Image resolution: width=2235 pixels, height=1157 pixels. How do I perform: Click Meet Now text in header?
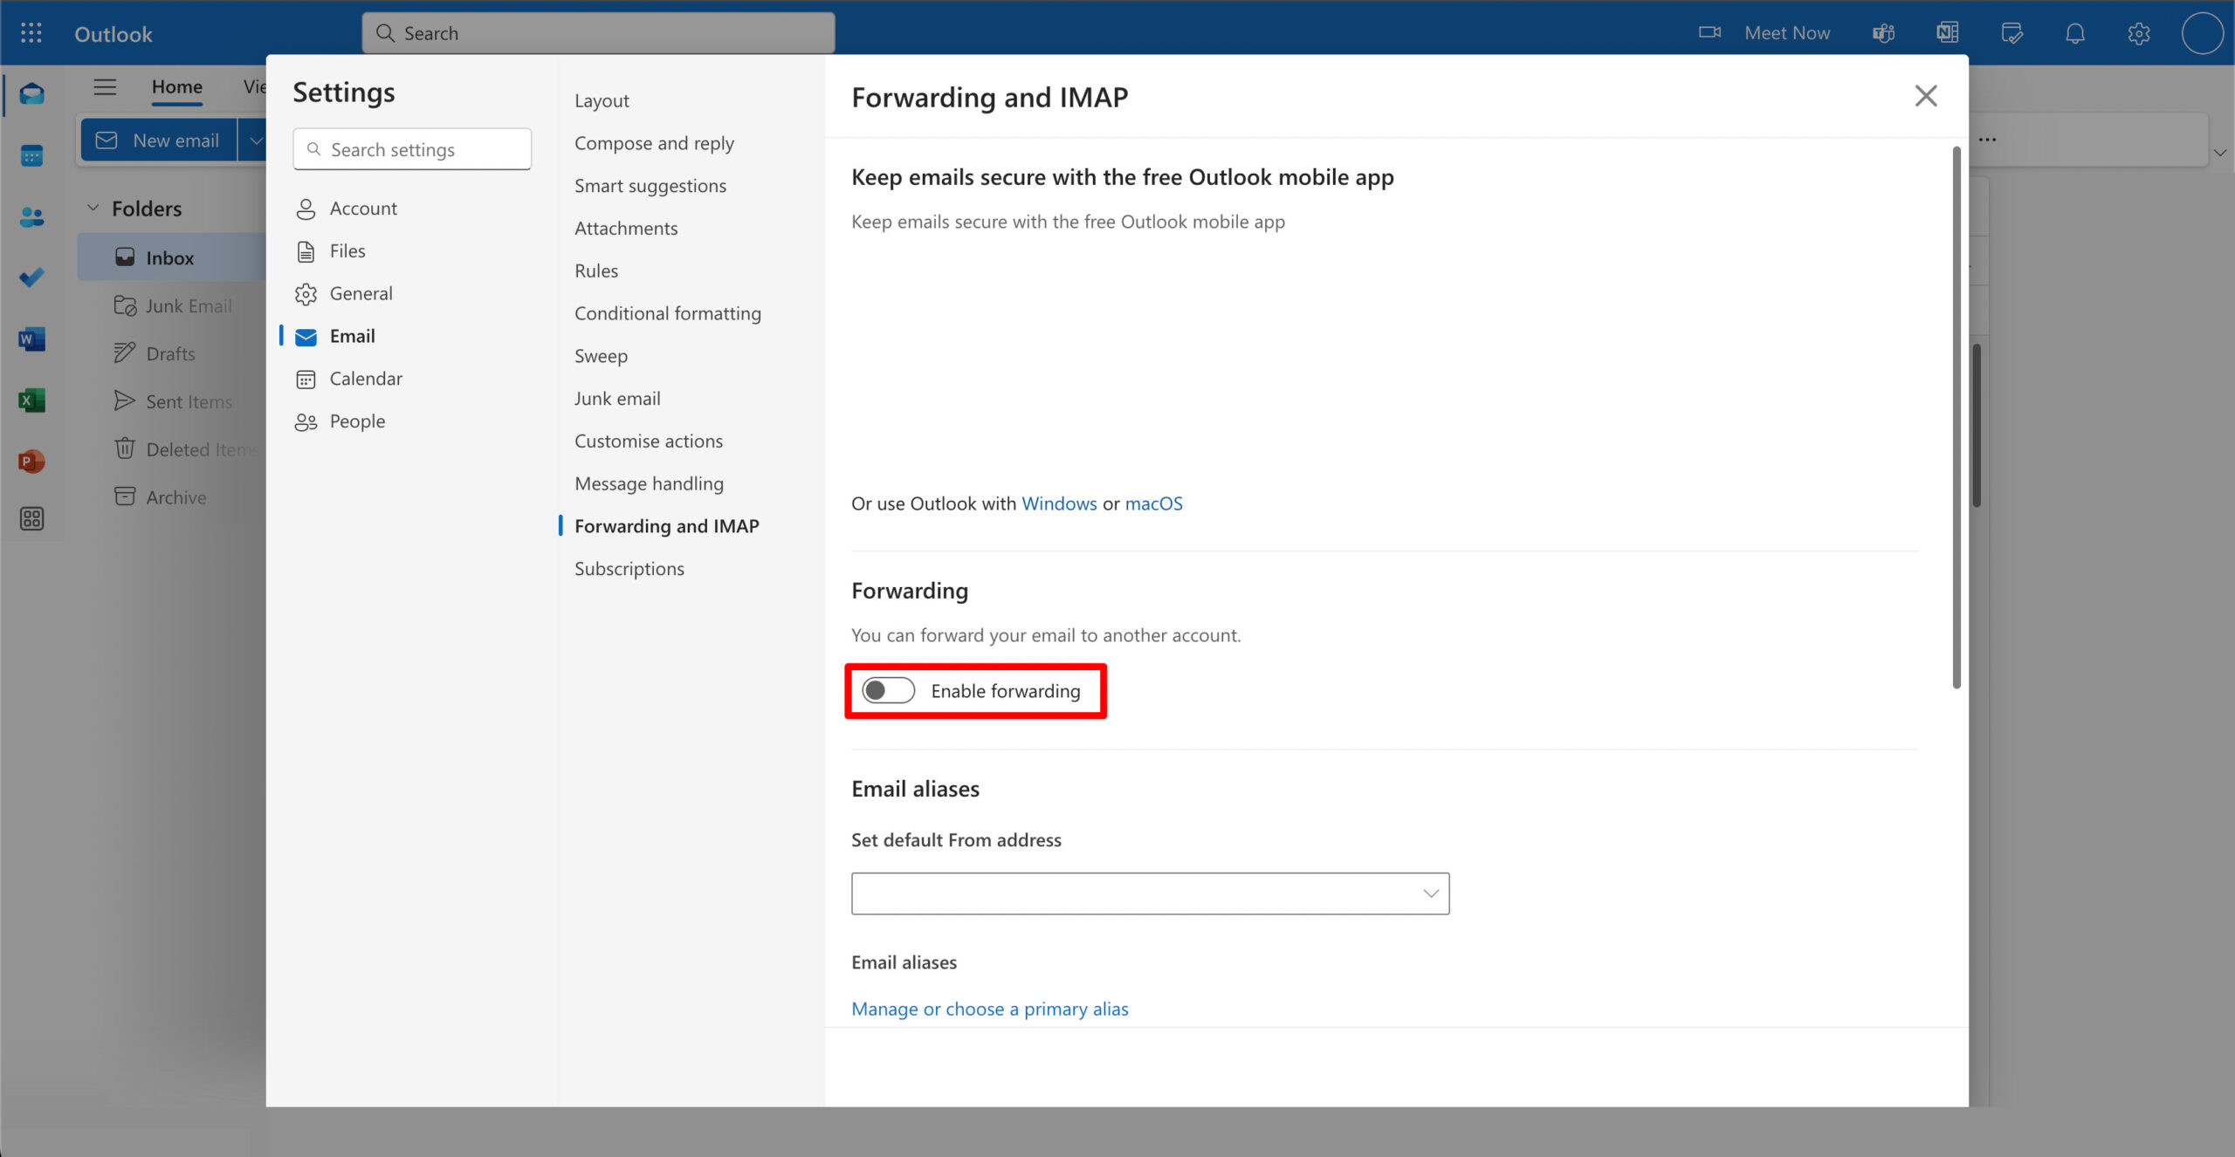click(x=1787, y=33)
